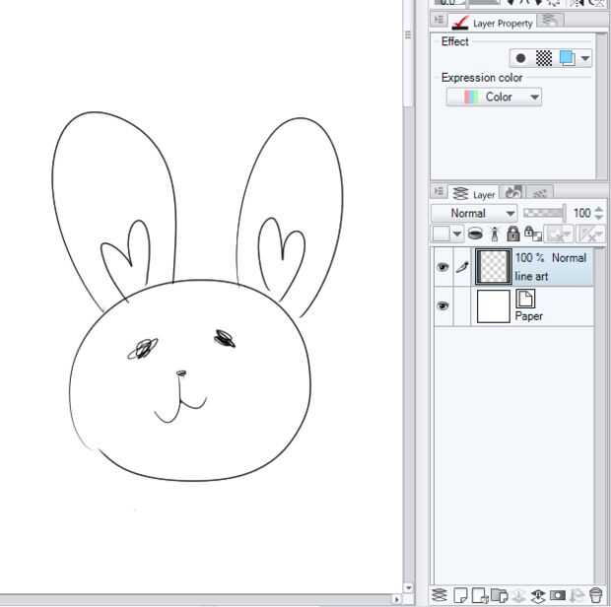The width and height of the screenshot is (611, 607).
Task: Click the Border effect circle icon
Action: click(x=520, y=59)
